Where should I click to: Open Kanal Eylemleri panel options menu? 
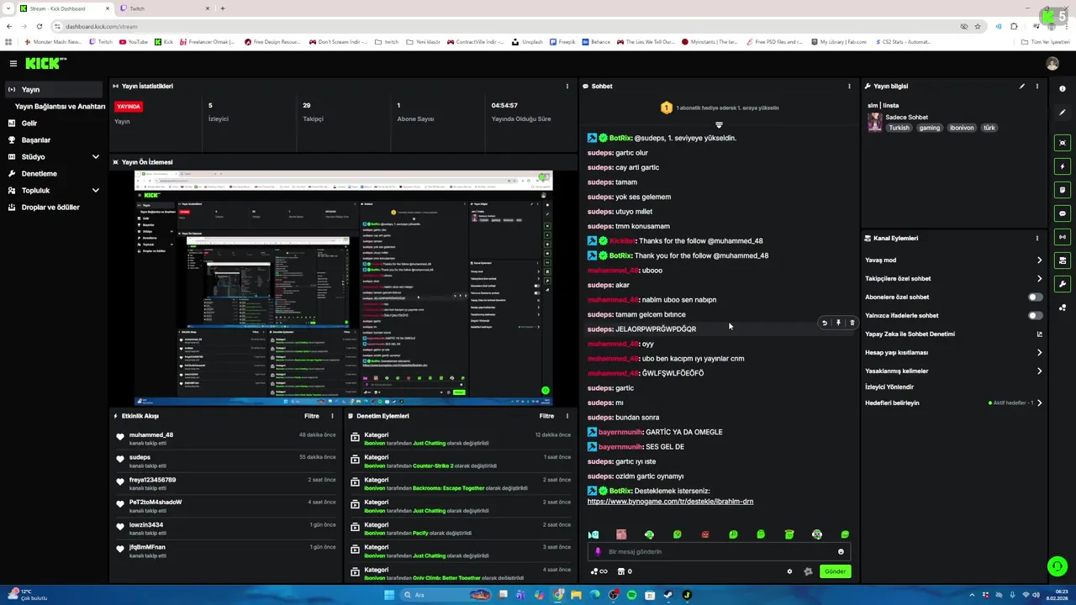pos(1037,238)
